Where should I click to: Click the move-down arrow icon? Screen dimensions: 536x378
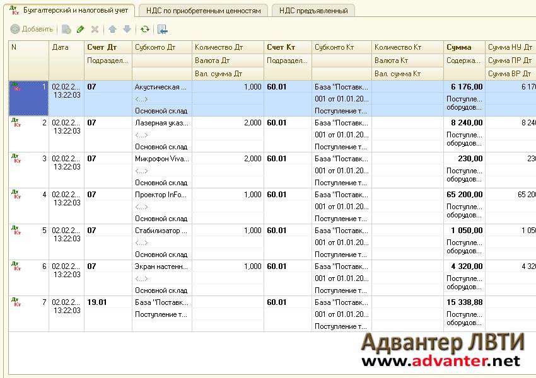[127, 30]
